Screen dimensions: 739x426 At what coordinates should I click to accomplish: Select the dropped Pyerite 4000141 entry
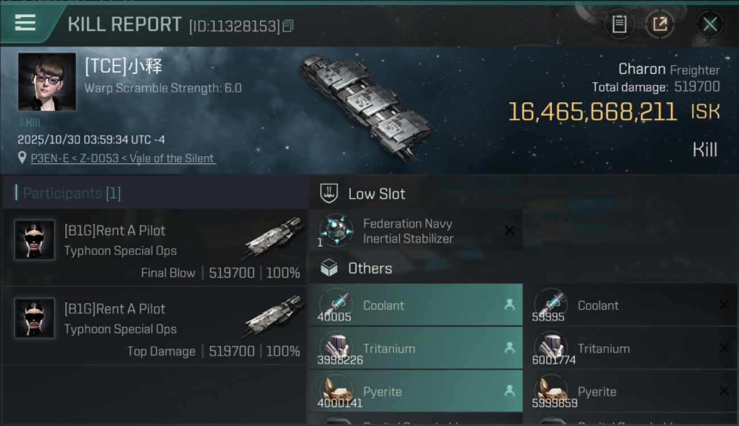point(415,392)
